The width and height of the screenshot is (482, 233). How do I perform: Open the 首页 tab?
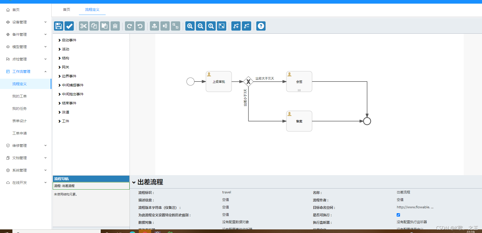coord(67,10)
